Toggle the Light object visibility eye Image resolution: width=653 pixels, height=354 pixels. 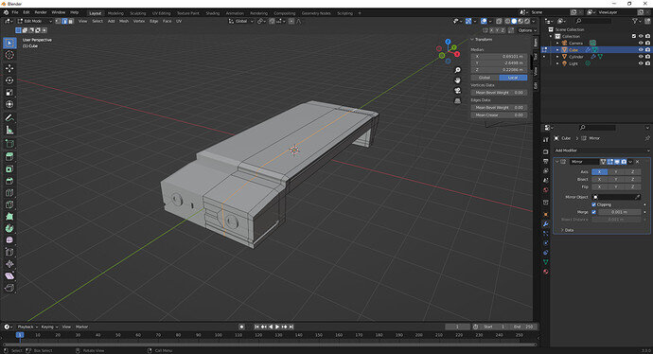pos(641,63)
